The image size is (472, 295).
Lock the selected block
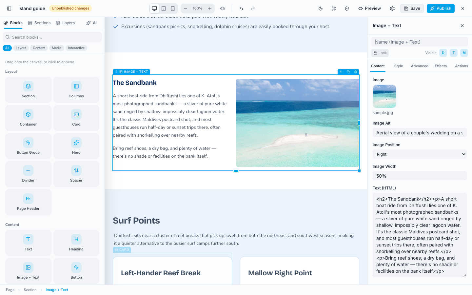[380, 53]
